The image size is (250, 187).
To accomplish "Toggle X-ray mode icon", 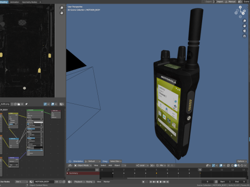I will coord(228,165).
